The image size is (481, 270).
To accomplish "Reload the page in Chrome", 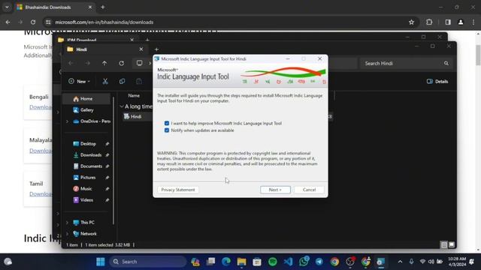I will pos(33,22).
